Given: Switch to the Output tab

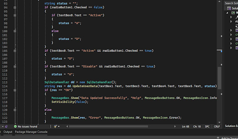Looking at the screenshot, I should pos(8,132).
